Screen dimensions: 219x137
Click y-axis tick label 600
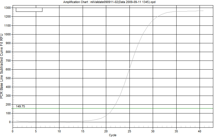(8, 70)
